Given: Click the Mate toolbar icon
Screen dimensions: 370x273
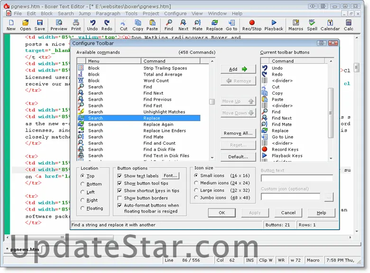Looking at the screenshot, I should pos(197,25).
